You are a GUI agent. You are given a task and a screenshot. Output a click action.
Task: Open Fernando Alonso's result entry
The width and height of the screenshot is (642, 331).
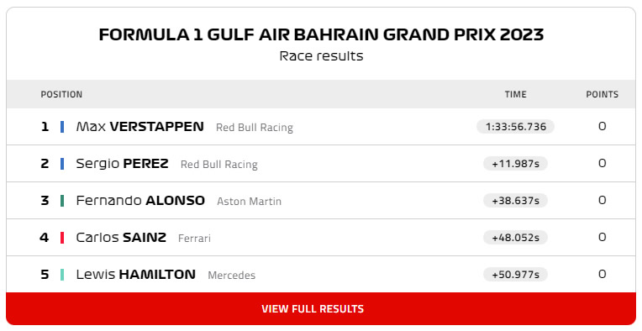pyautogui.click(x=321, y=201)
